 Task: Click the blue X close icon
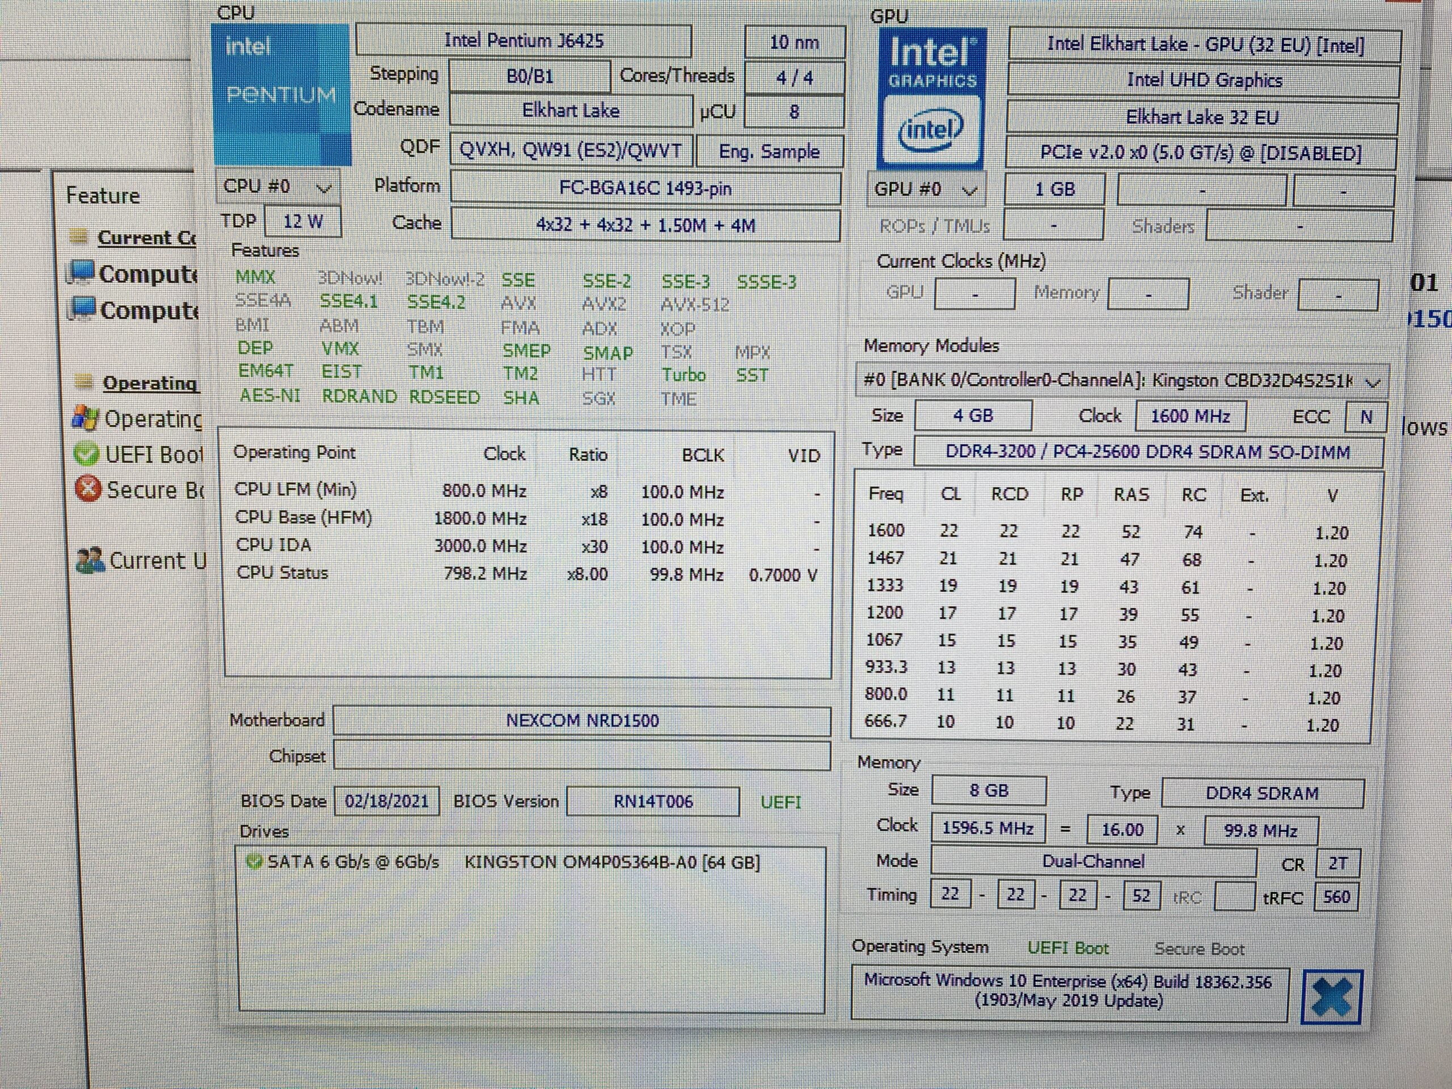pyautogui.click(x=1332, y=997)
